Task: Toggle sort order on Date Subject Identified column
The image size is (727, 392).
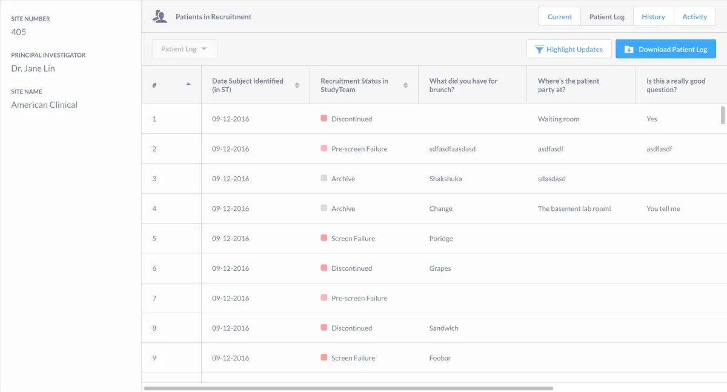Action: coord(298,85)
